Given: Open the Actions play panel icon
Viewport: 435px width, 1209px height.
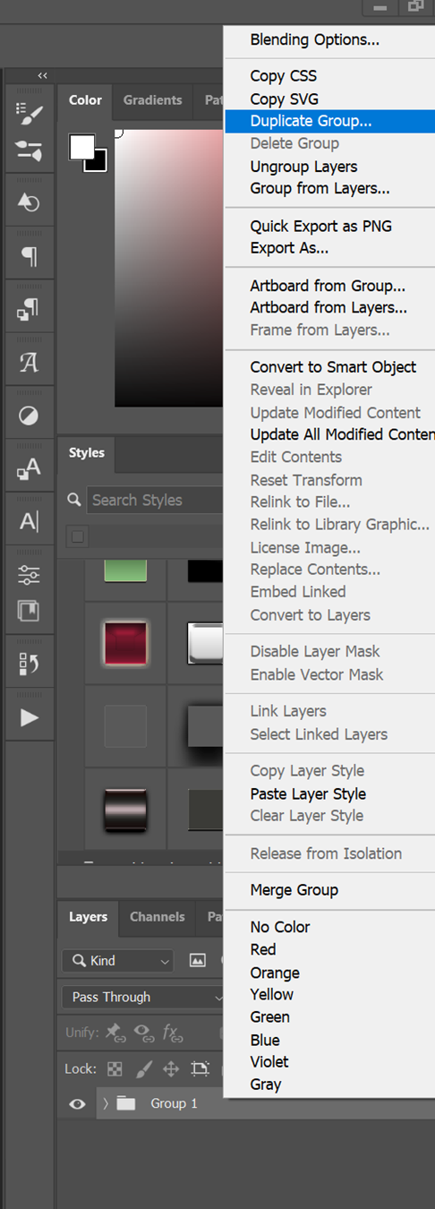Looking at the screenshot, I should coord(29,717).
